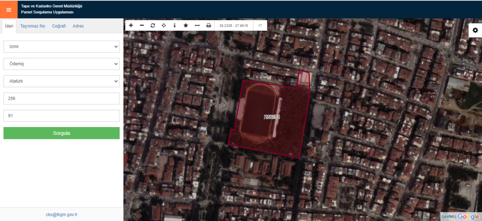This screenshot has height=221, width=482.
Task: Click the green Sorgula button
Action: pyautogui.click(x=62, y=133)
